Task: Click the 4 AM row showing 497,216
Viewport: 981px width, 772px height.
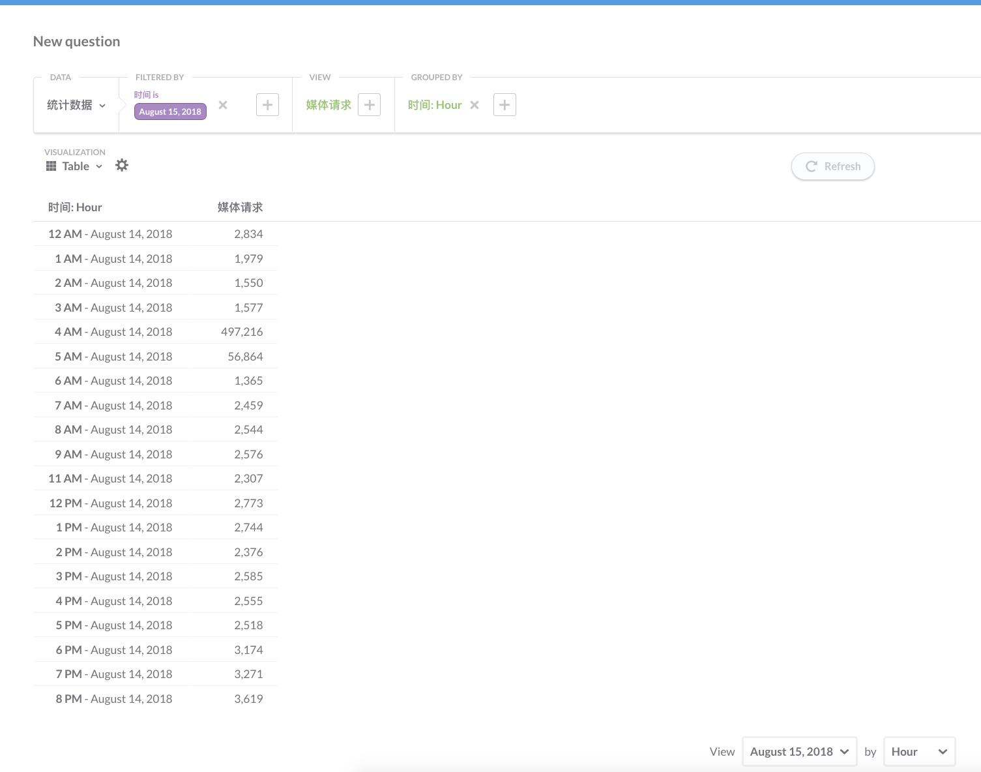Action: [155, 331]
